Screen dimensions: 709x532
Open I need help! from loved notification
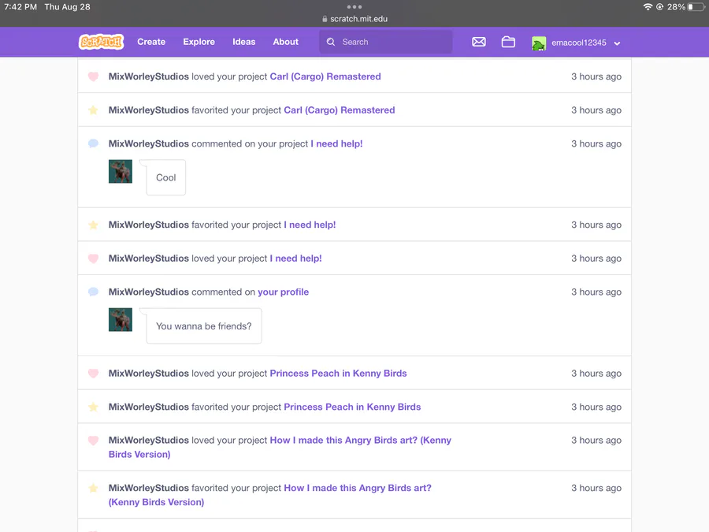296,259
